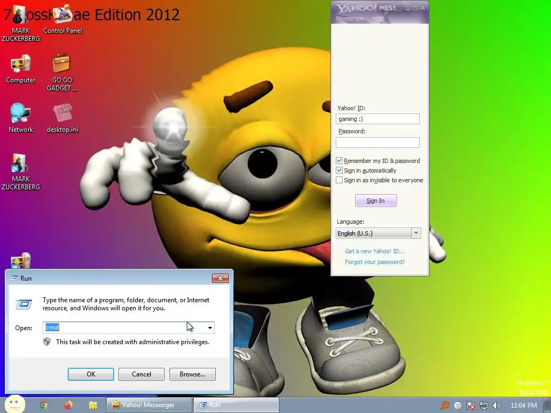551x413 pixels.
Task: Click Browse... in the Run dialog
Action: coord(192,374)
